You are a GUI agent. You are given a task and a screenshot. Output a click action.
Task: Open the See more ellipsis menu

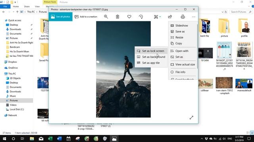[x=194, y=17]
